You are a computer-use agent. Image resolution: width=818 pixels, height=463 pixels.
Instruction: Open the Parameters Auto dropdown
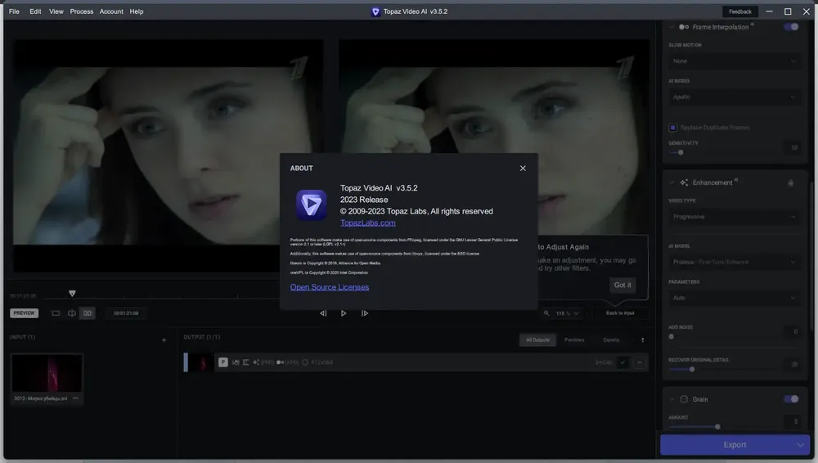point(734,298)
